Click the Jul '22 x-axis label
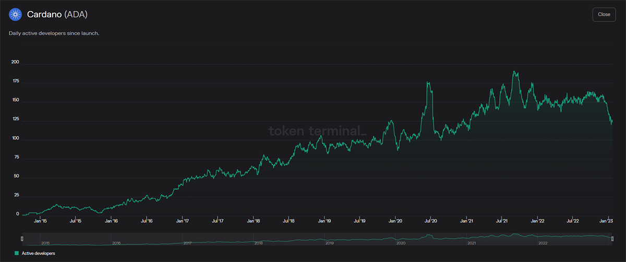Viewport: 626px width, 262px height. tap(573, 221)
